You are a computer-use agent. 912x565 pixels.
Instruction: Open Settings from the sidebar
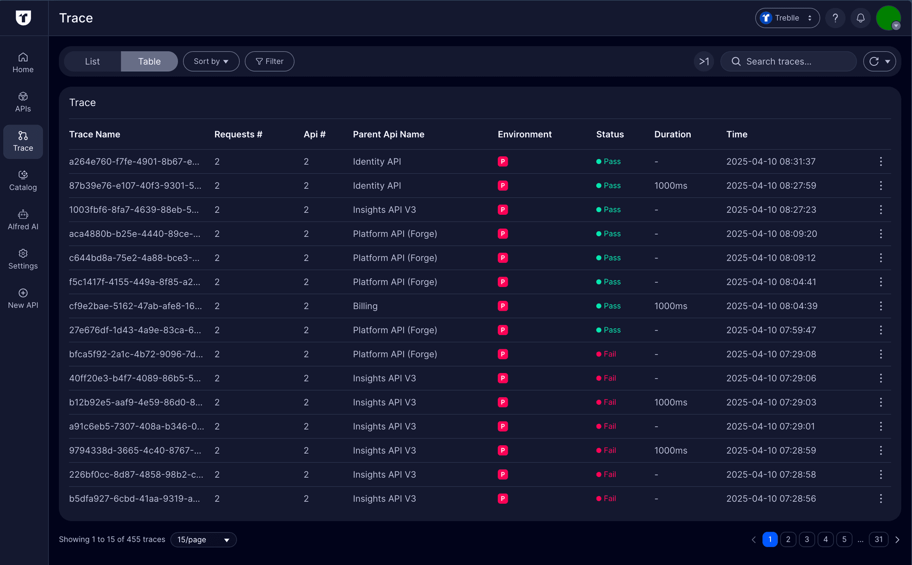coord(23,259)
